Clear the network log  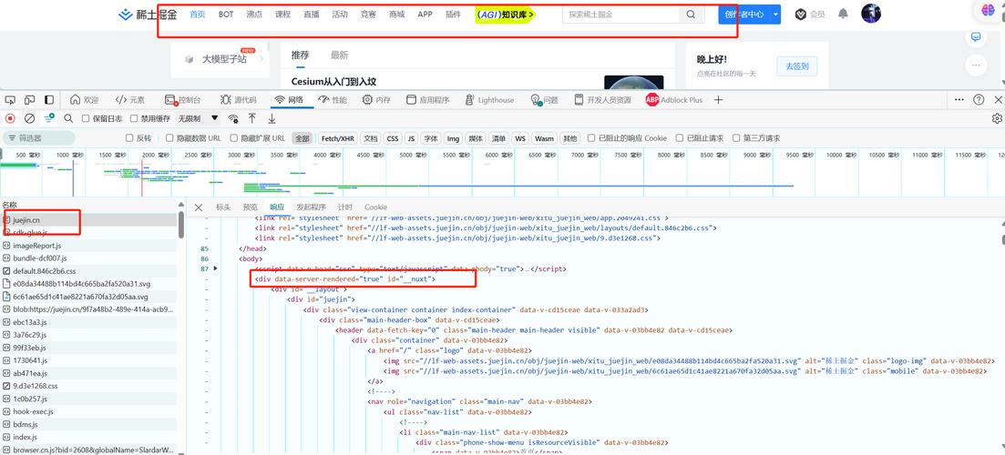(29, 118)
